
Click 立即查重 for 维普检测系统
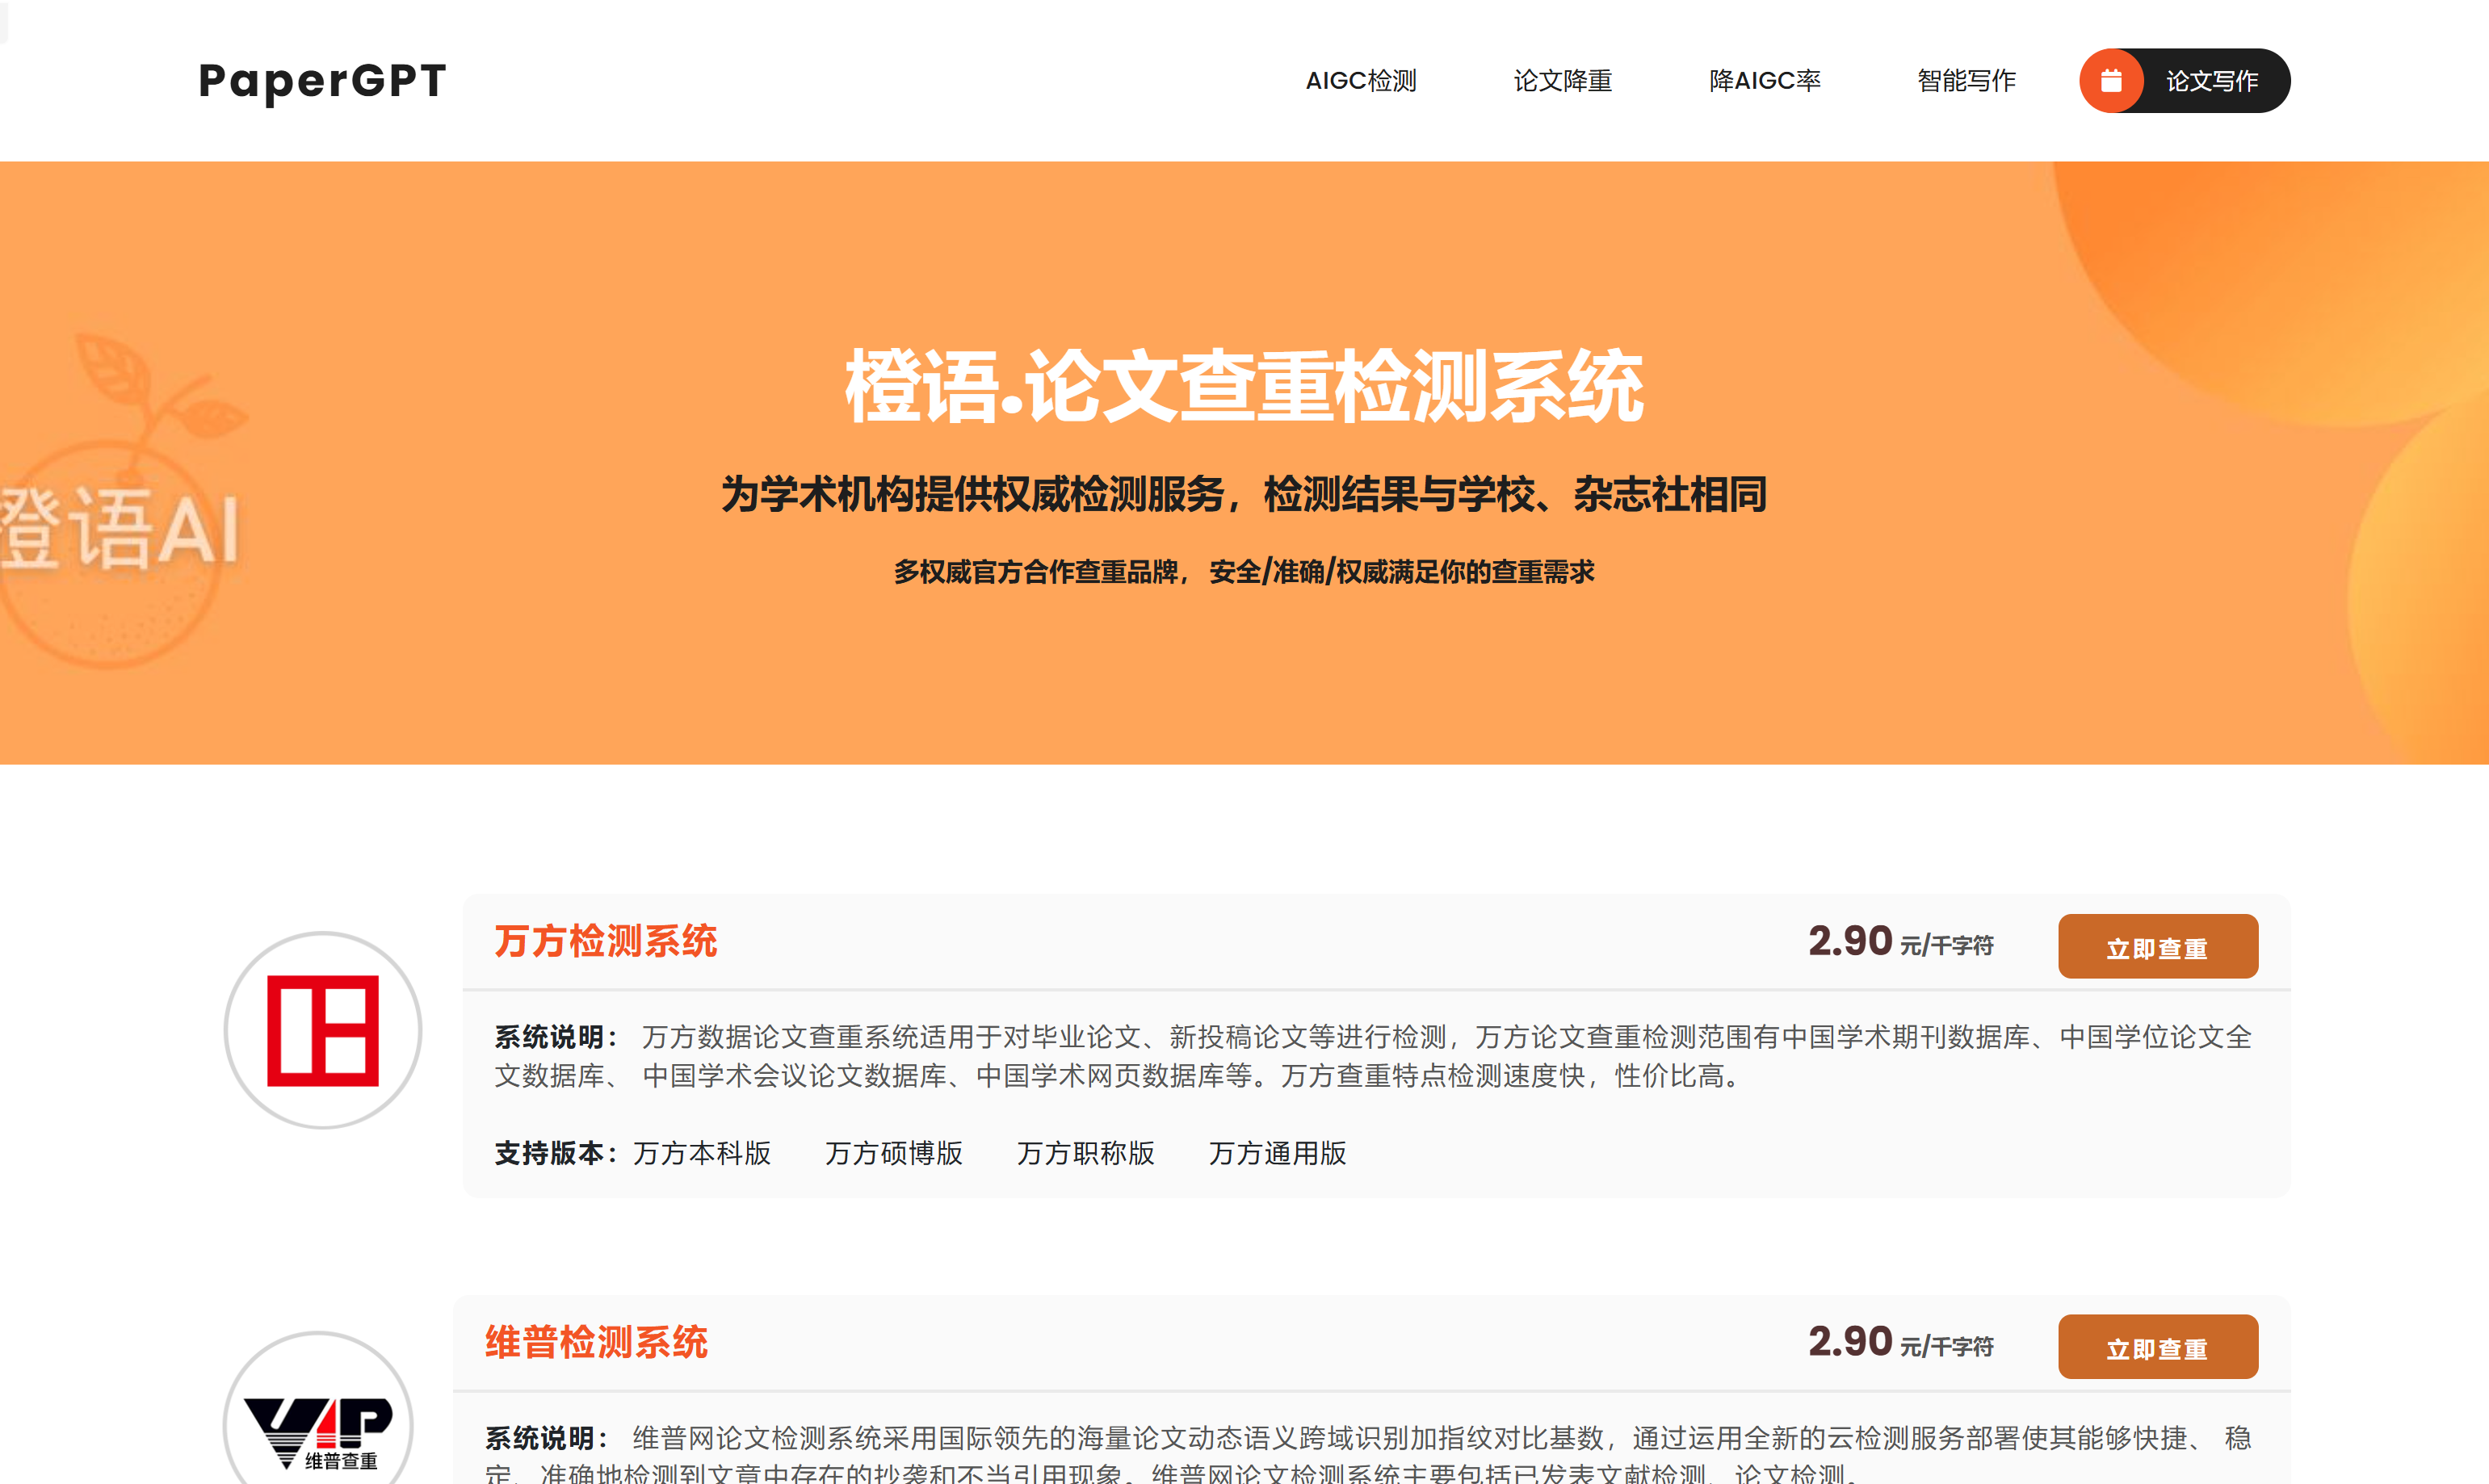tap(2158, 1347)
